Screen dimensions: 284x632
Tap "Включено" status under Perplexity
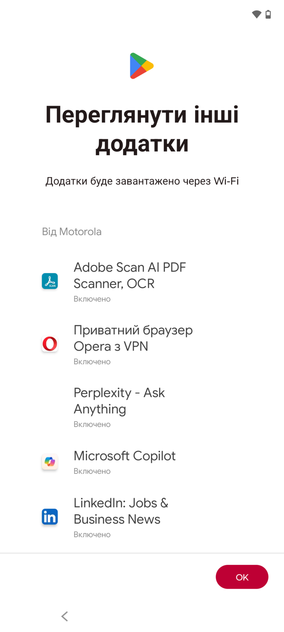click(92, 424)
